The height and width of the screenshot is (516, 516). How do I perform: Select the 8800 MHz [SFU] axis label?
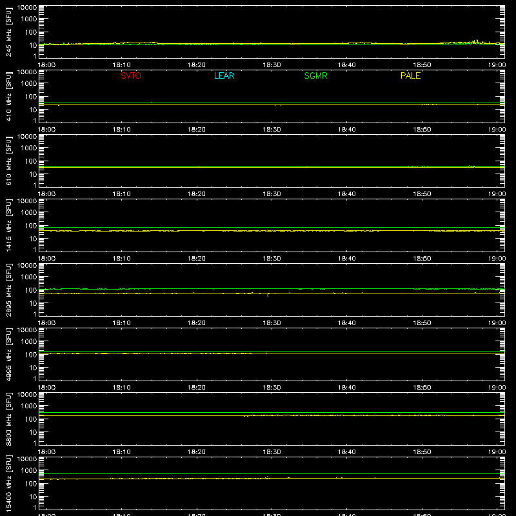tap(8, 419)
